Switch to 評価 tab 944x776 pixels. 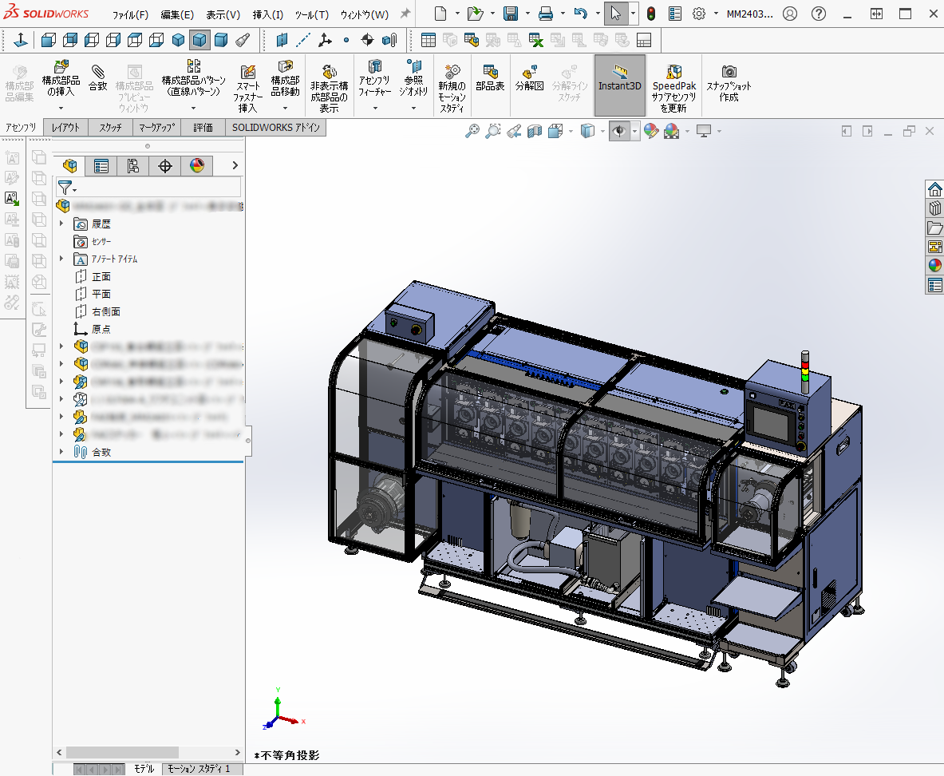(203, 127)
